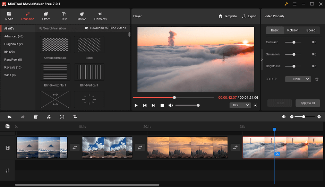Select the burst-lines transition thumbnail
This screenshot has width=325, height=187.
pyautogui.click(x=89, y=99)
